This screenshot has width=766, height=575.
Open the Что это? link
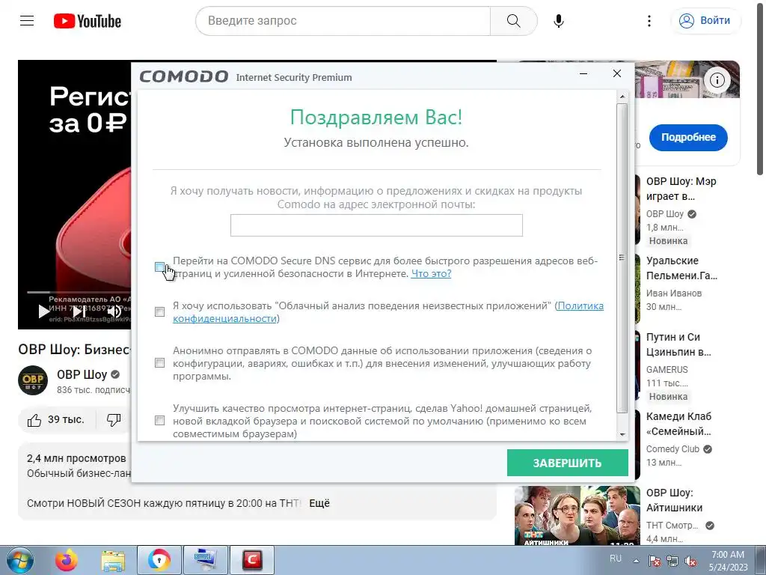coord(431,273)
